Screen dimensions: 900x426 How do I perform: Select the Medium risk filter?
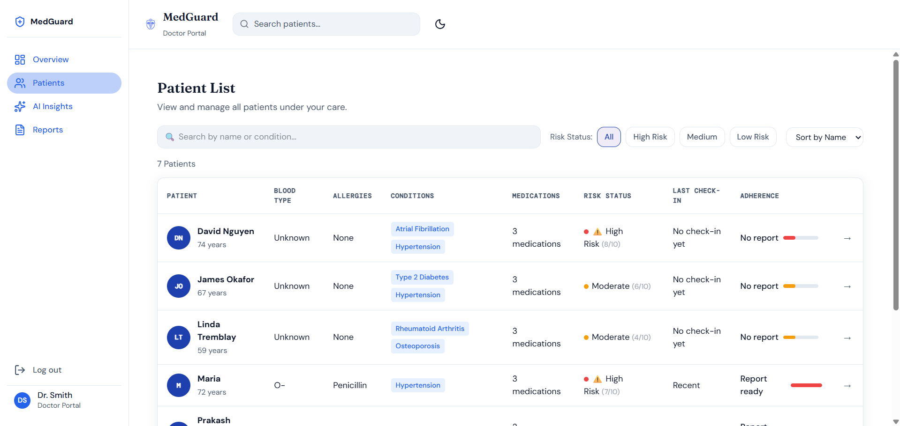[x=702, y=137]
